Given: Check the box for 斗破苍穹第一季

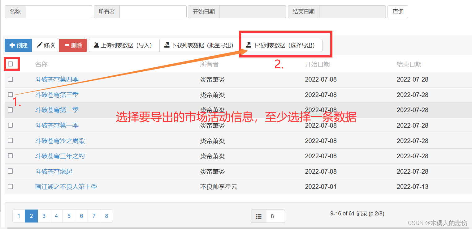Looking at the screenshot, I should (11, 125).
